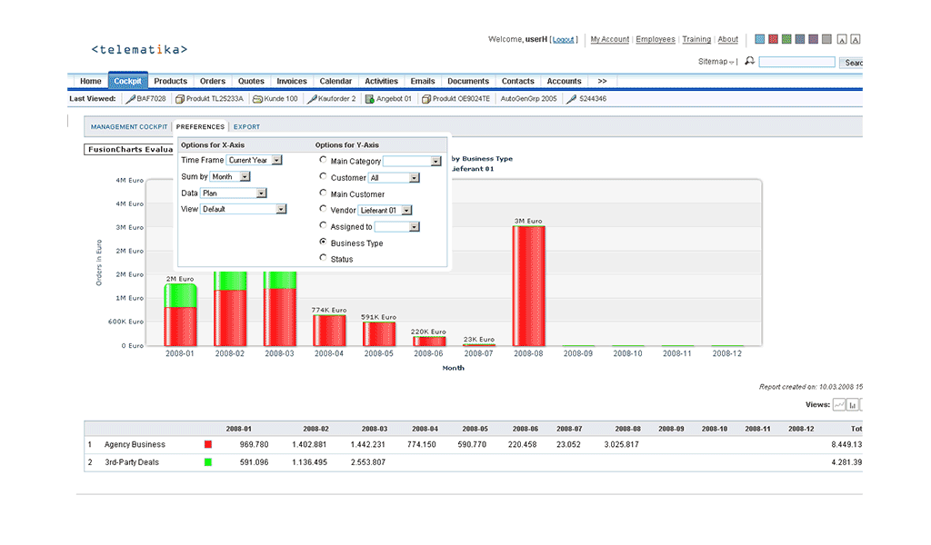This screenshot has width=931, height=545.
Task: Open Employees link
Action: click(656, 39)
